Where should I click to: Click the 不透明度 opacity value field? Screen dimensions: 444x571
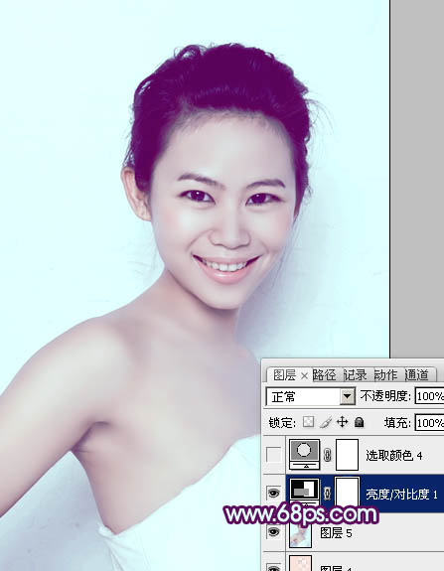(429, 396)
